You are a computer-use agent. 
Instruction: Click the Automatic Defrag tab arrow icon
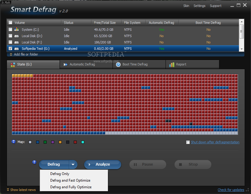pos(66,65)
